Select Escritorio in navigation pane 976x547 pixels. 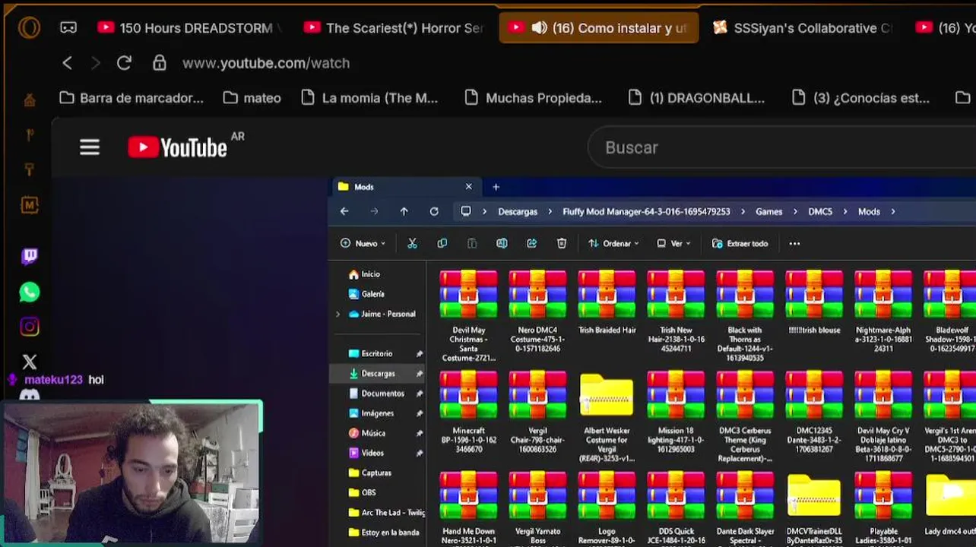pyautogui.click(x=370, y=353)
